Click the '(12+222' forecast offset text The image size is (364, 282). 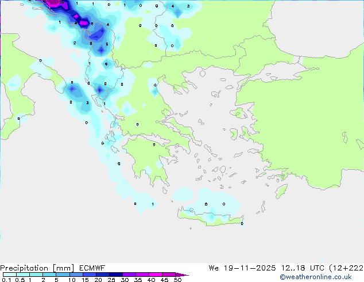[x=346, y=268]
